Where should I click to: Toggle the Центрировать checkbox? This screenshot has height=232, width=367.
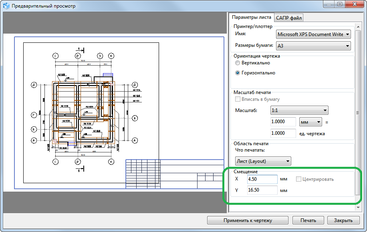(x=298, y=179)
